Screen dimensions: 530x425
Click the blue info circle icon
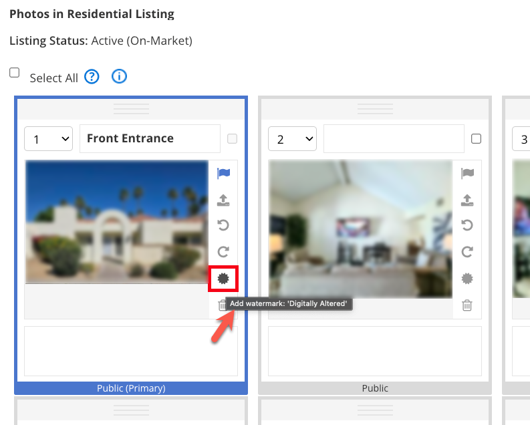pyautogui.click(x=119, y=77)
